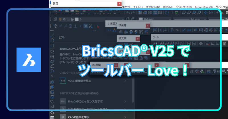The width and height of the screenshot is (228, 119).
Task: Open the 寸法記入(N) menu
Action: click(153, 7)
